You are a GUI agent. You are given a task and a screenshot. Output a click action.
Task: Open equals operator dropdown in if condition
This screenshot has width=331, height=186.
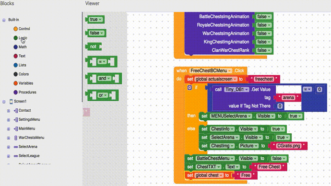click(x=307, y=90)
